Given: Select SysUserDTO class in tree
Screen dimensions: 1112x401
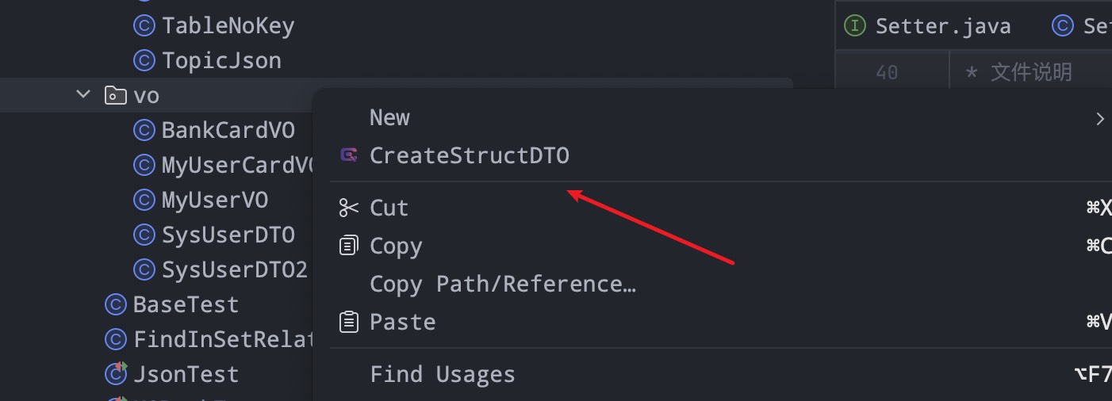Looking at the screenshot, I should pyautogui.click(x=228, y=235).
